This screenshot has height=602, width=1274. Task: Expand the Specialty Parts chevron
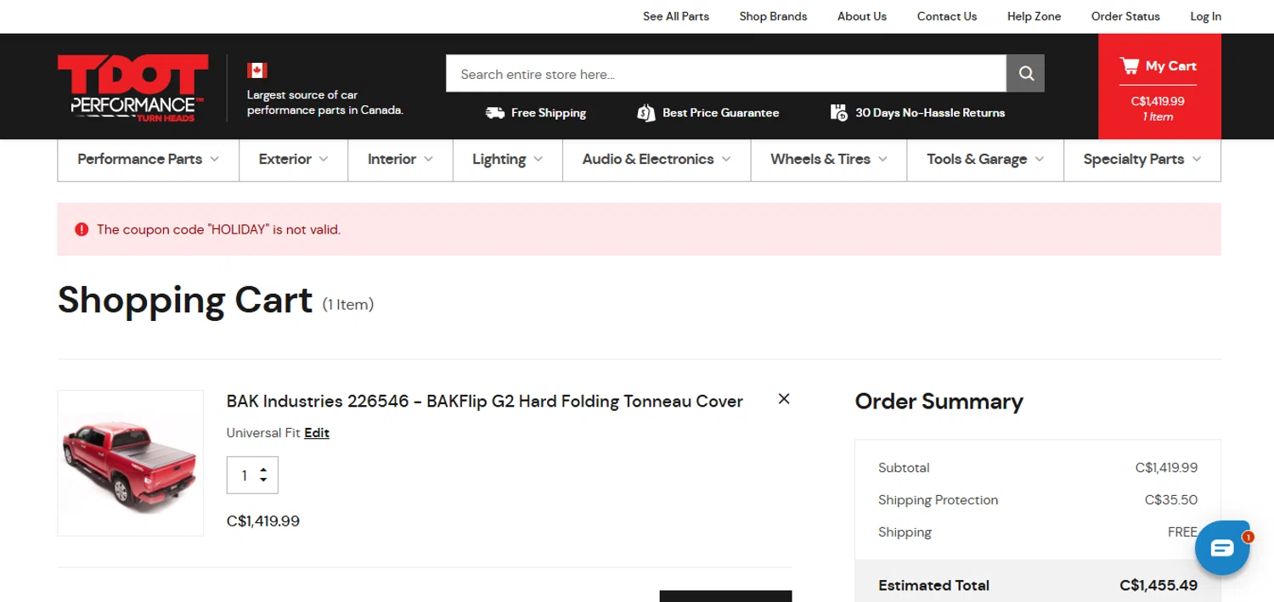1197,160
